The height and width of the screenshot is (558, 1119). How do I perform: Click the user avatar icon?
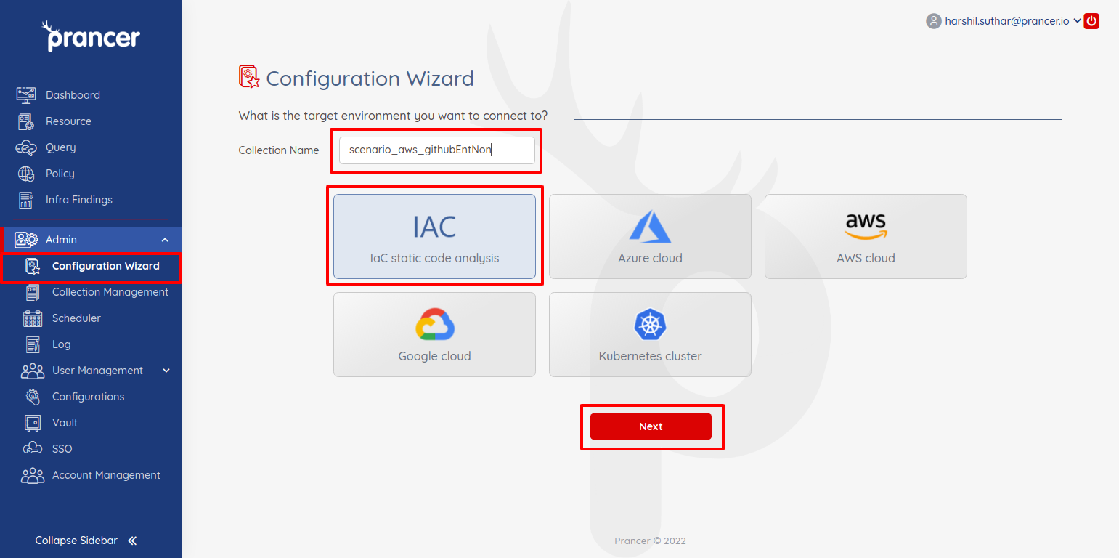pos(933,21)
